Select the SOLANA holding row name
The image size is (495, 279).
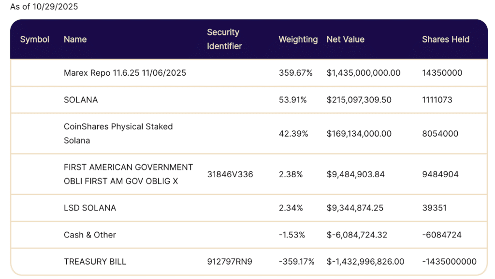(x=81, y=100)
